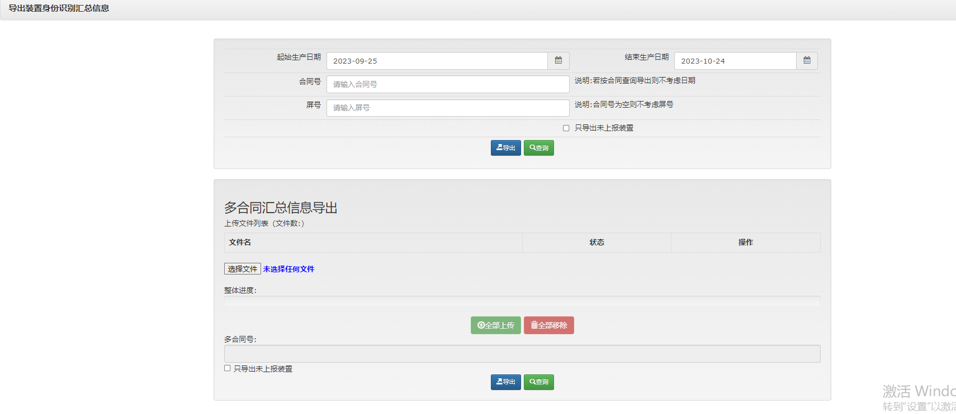Focus the 合同号 input field
The image size is (956, 414).
tap(448, 84)
